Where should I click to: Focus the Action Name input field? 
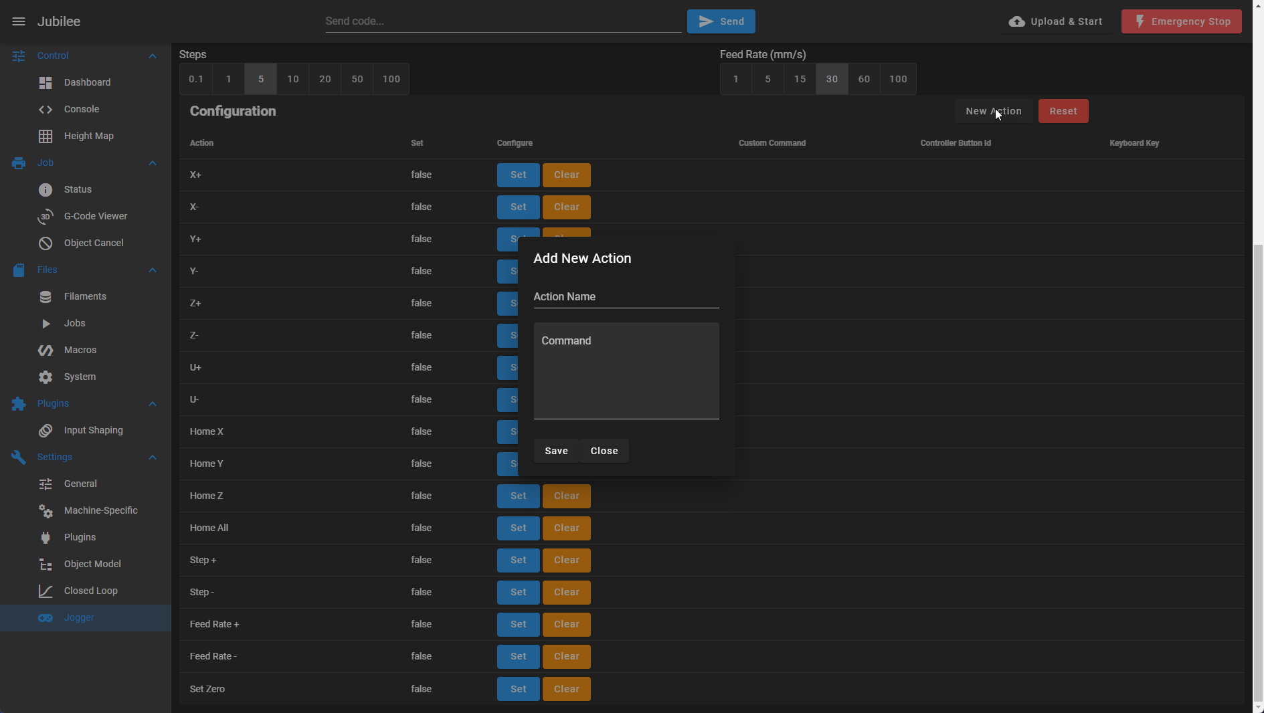626,297
